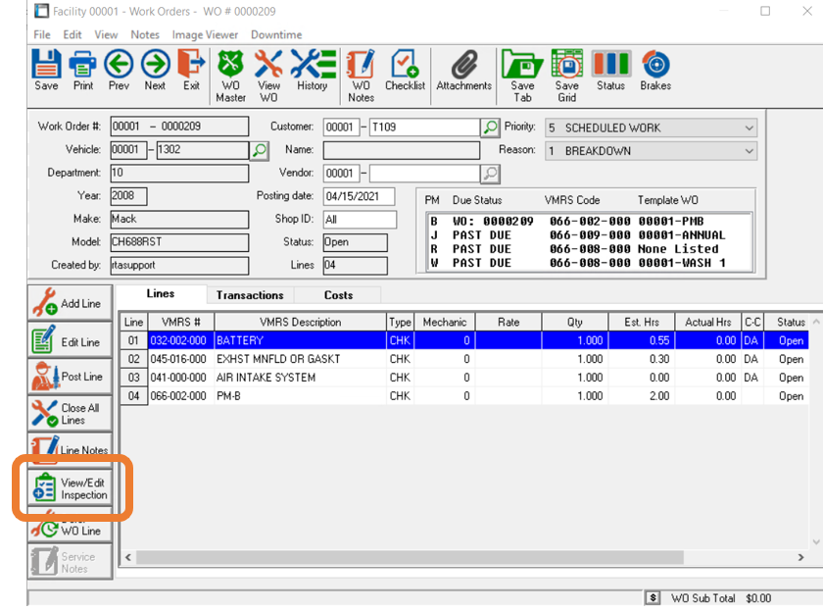The height and width of the screenshot is (611, 823).
Task: Click the View/Edit Inspection button
Action: (x=70, y=488)
